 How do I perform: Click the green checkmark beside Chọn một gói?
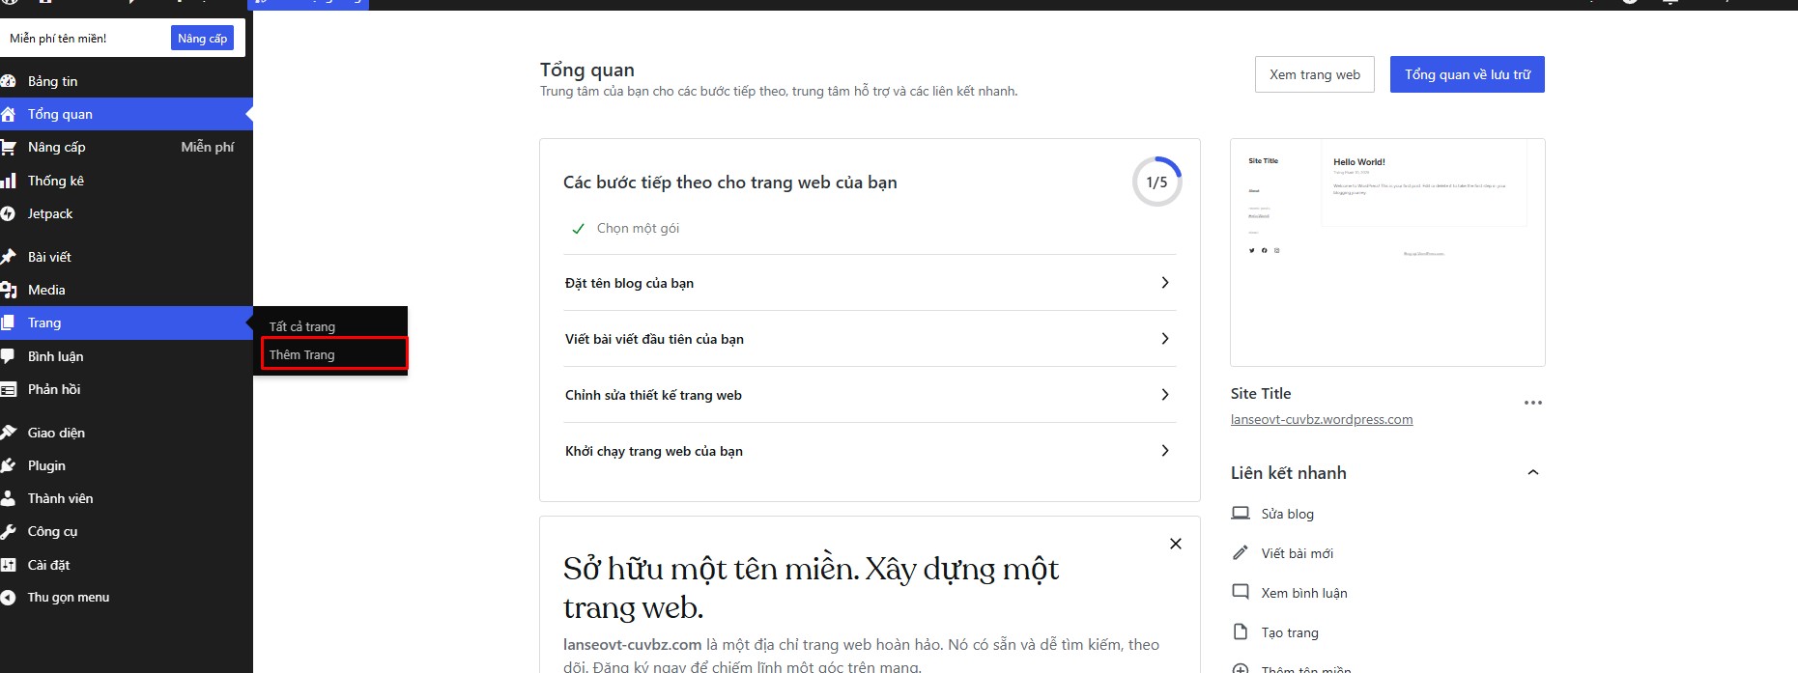pyautogui.click(x=578, y=229)
